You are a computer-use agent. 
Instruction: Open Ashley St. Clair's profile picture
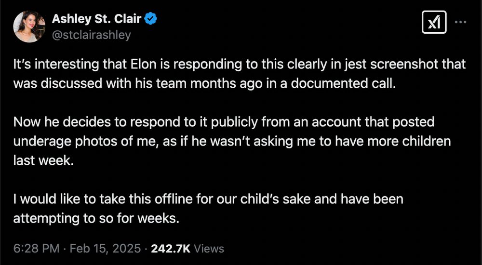29,26
